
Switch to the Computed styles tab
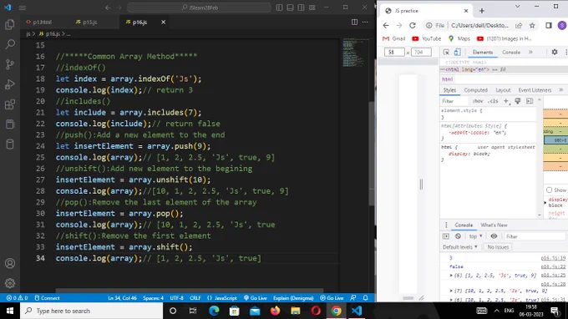[x=475, y=90]
